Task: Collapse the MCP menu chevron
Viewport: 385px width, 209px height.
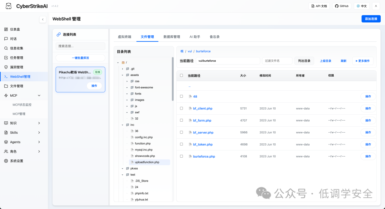Action: coord(39,96)
